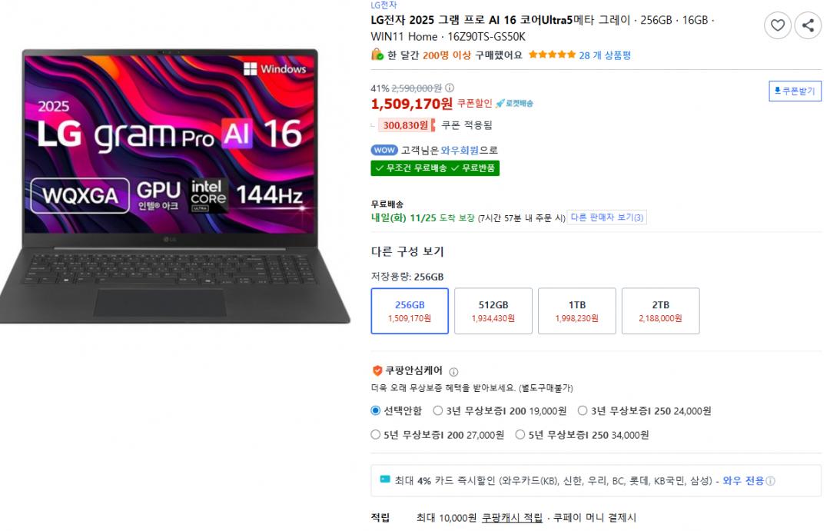Click the five-star rating icons
Image resolution: width=830 pixels, height=531 pixels.
point(552,55)
